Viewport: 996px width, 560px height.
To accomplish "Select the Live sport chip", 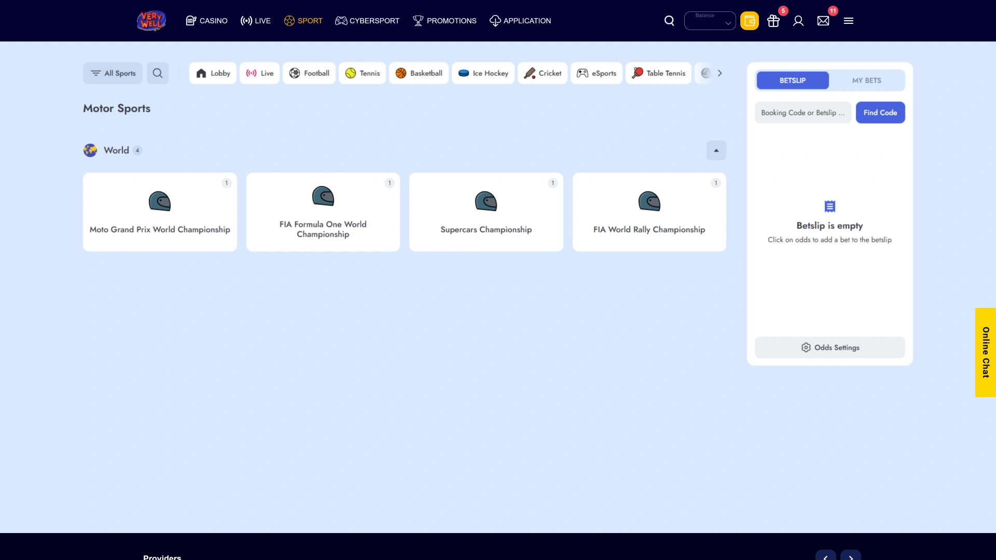I will point(259,73).
